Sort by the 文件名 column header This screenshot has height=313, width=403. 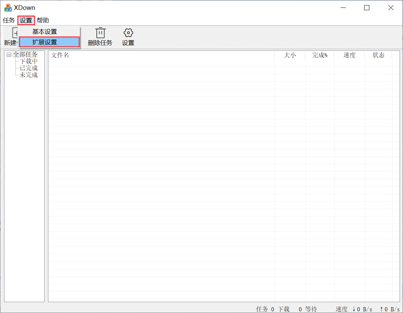60,55
